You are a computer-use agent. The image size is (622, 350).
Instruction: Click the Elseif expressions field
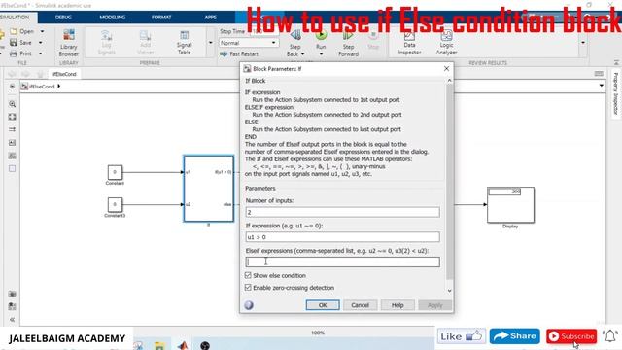coord(342,262)
